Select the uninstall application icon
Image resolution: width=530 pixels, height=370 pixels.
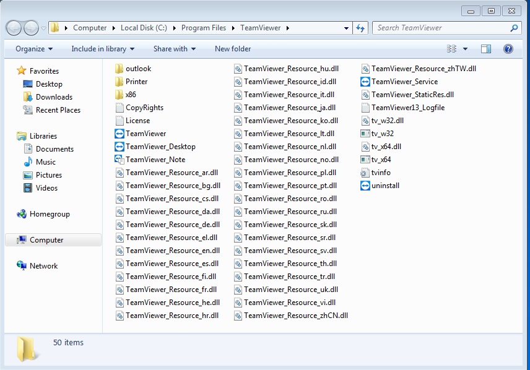365,186
